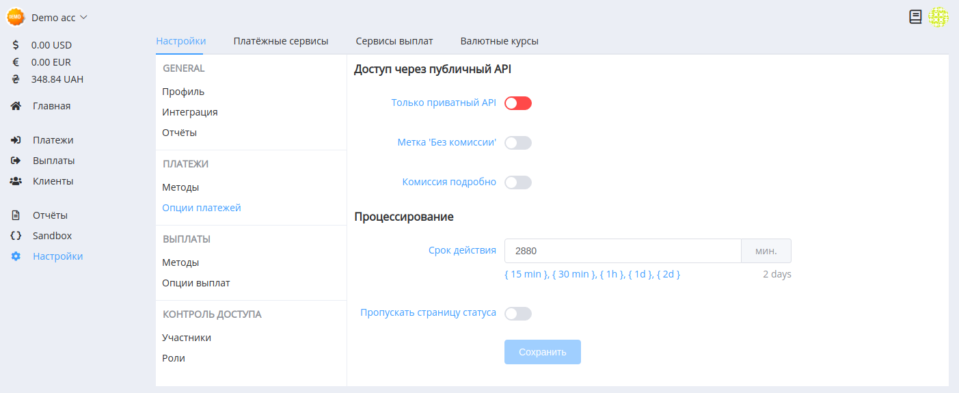Go to Главная in sidebar
Screen dimensions: 959x393
[51, 106]
